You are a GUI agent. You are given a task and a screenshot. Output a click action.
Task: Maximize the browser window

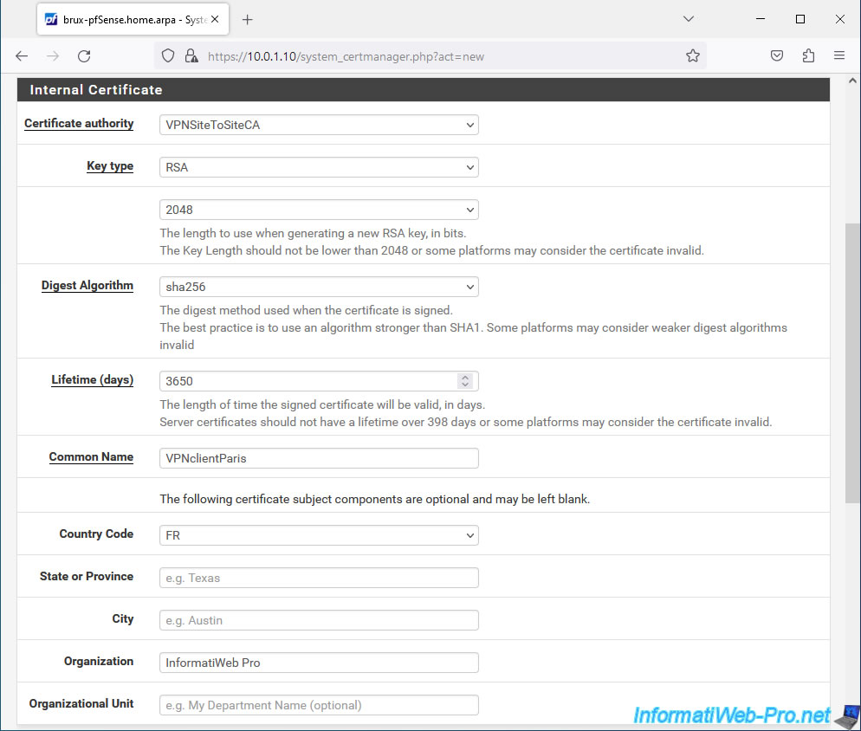(x=800, y=19)
